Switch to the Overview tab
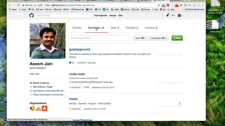 click(x=77, y=28)
